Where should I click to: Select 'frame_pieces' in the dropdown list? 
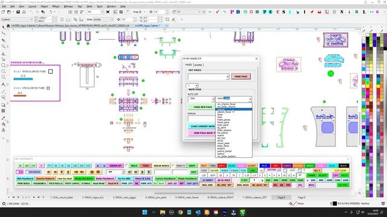point(223,120)
